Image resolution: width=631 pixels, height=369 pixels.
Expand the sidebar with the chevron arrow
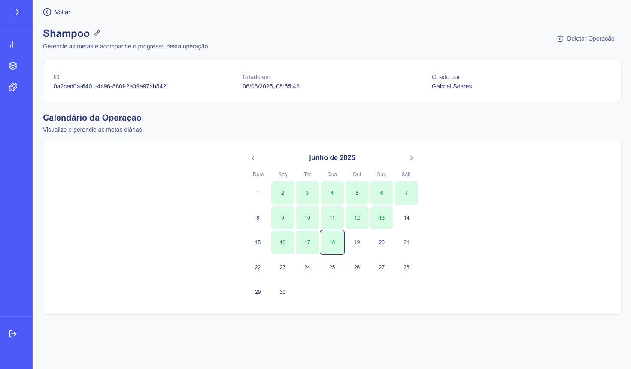pos(17,12)
